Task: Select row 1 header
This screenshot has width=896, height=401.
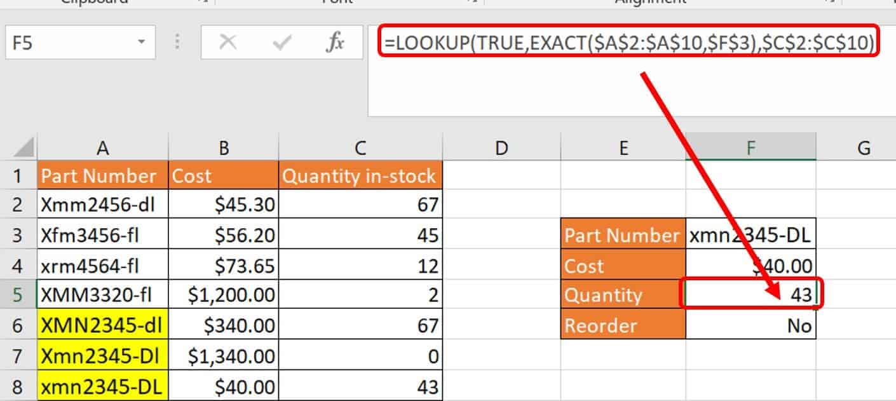Action: pyautogui.click(x=18, y=175)
